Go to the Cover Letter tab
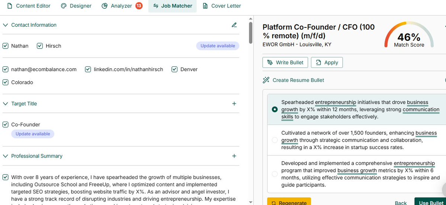The width and height of the screenshot is (446, 205). click(222, 6)
